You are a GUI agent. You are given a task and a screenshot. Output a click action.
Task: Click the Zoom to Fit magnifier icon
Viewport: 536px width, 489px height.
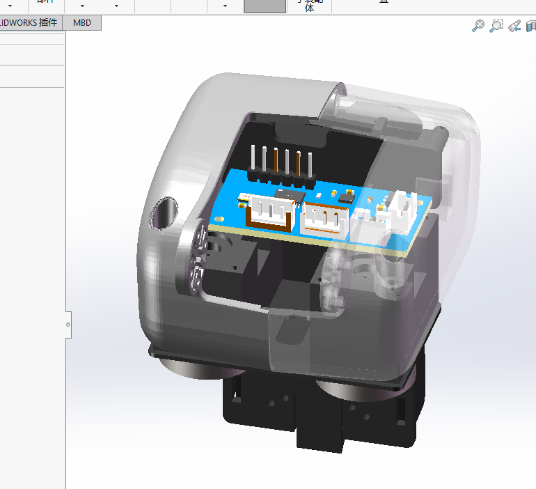[478, 26]
